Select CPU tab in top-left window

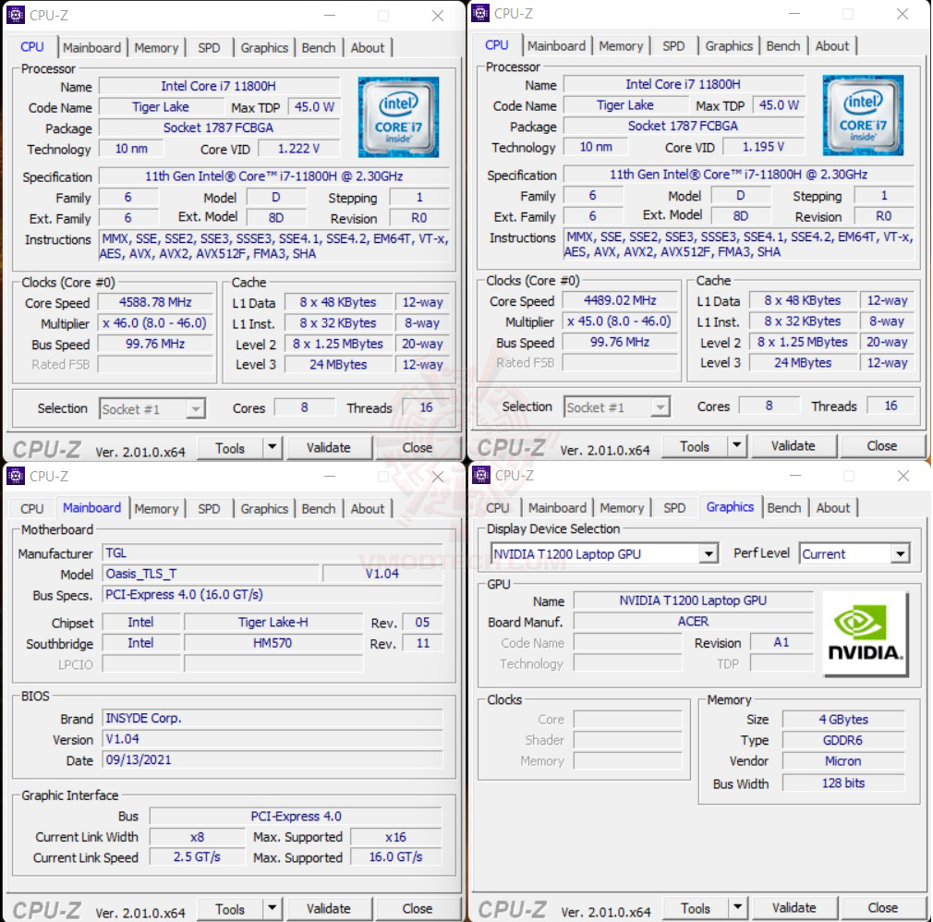click(32, 47)
